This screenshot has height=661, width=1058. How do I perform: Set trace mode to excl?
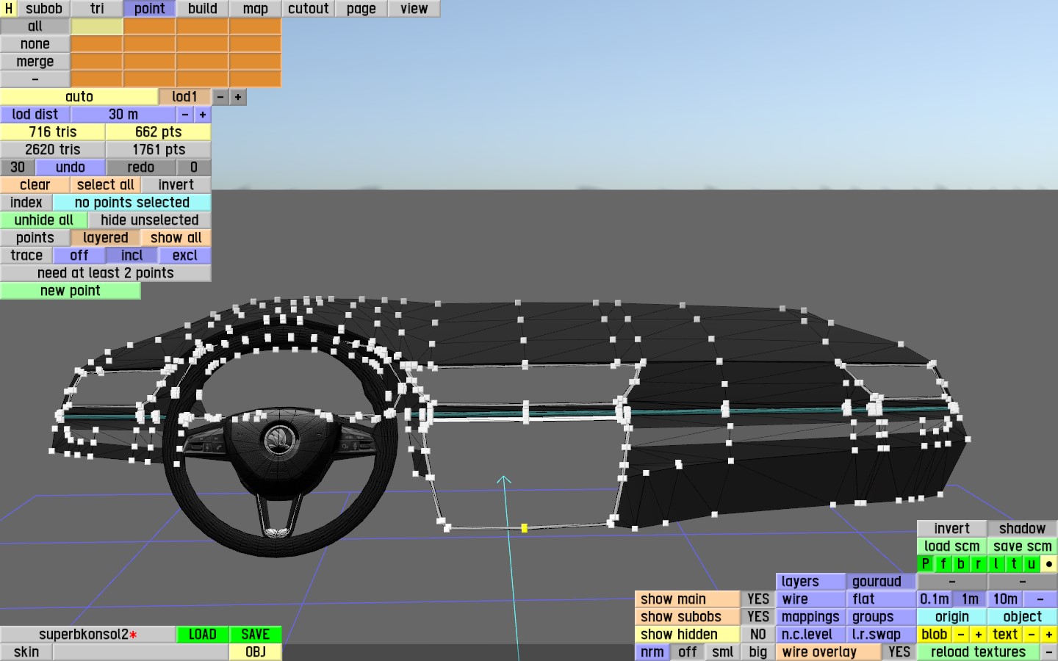tap(185, 256)
